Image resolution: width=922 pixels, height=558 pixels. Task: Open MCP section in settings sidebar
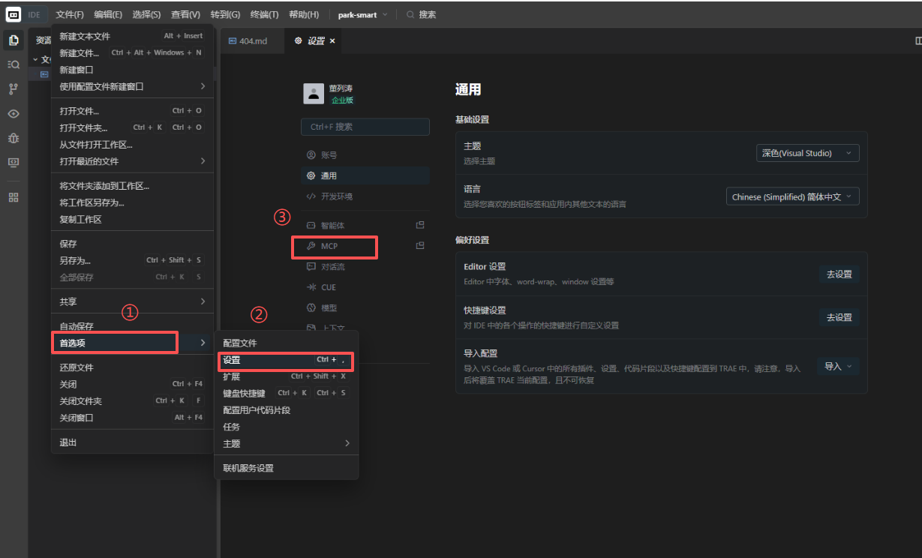click(329, 246)
